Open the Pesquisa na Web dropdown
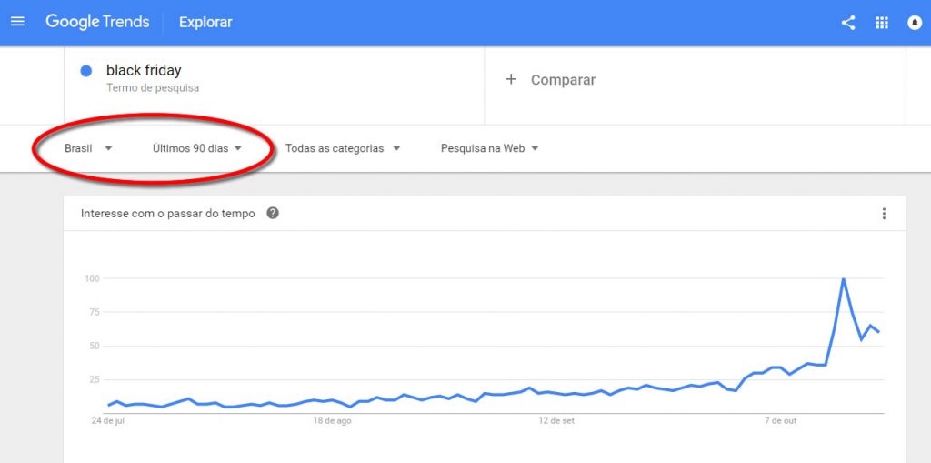The image size is (931, 463). point(489,148)
